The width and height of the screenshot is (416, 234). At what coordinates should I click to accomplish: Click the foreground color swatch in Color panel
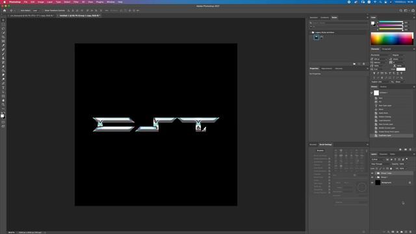click(x=372, y=23)
